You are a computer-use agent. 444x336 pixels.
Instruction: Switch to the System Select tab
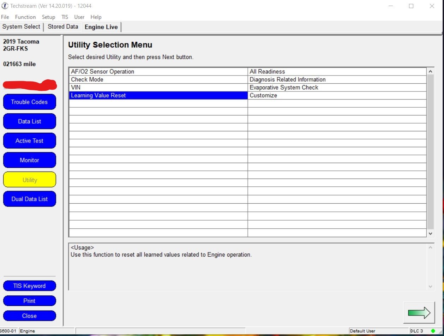[22, 27]
